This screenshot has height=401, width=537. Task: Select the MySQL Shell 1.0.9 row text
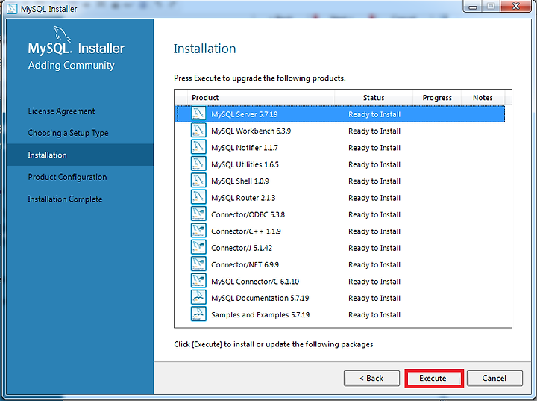click(240, 181)
